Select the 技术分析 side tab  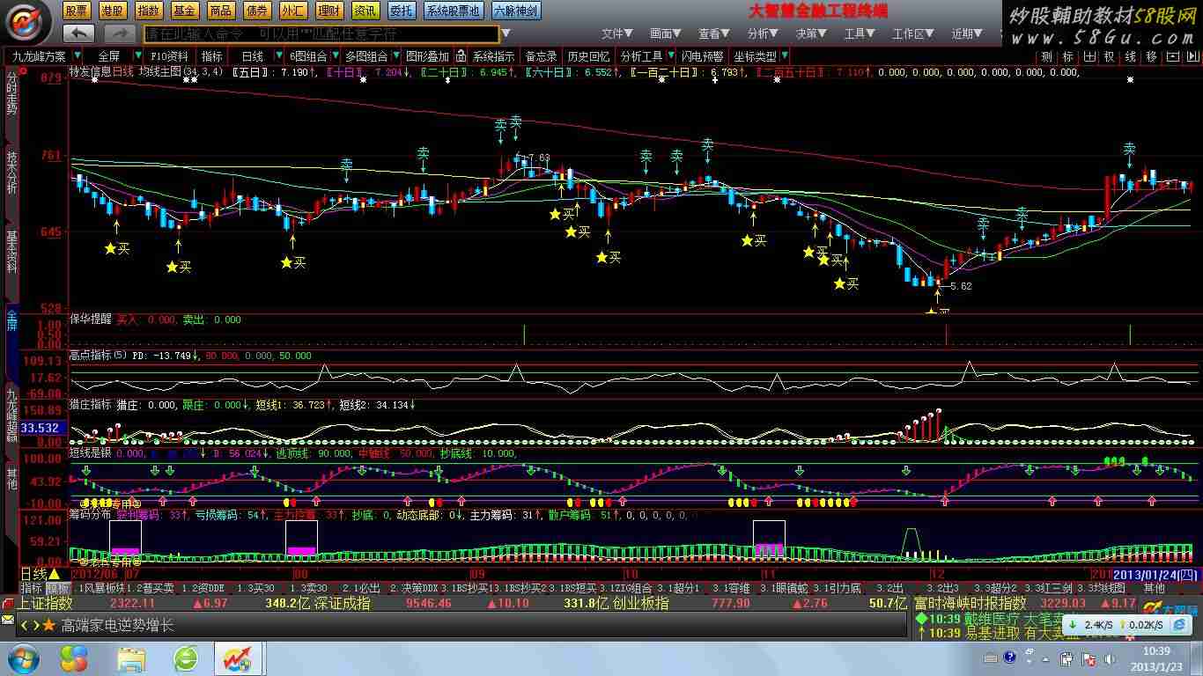tap(11, 173)
